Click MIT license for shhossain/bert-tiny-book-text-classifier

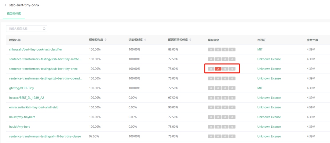click(x=260, y=49)
